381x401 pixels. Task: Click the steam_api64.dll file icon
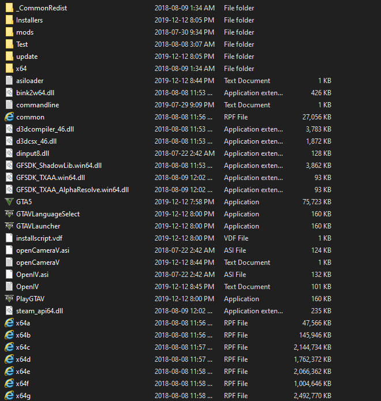tap(9, 311)
